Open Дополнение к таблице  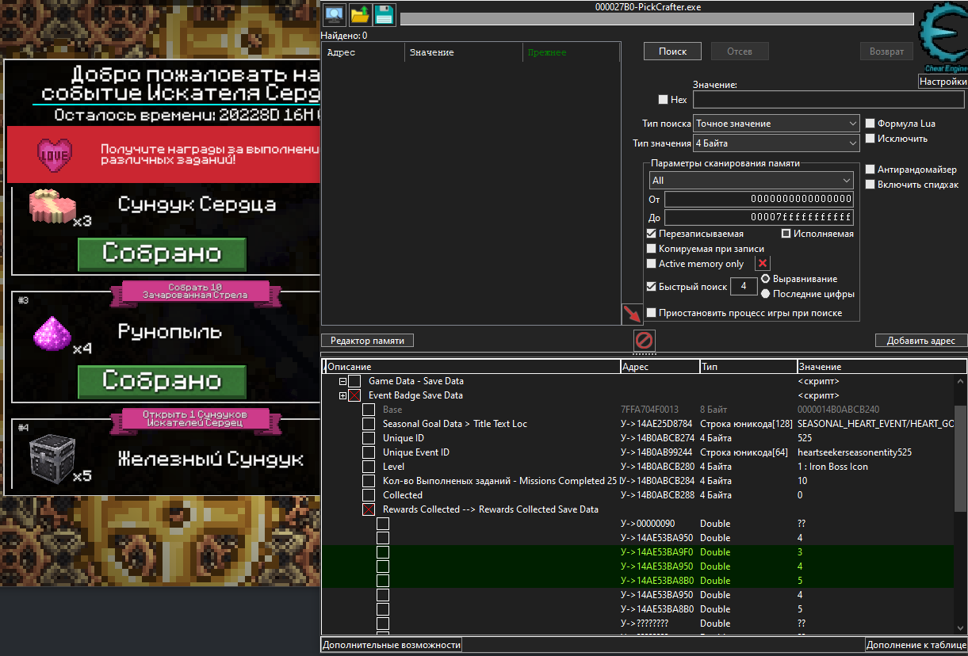(x=916, y=645)
